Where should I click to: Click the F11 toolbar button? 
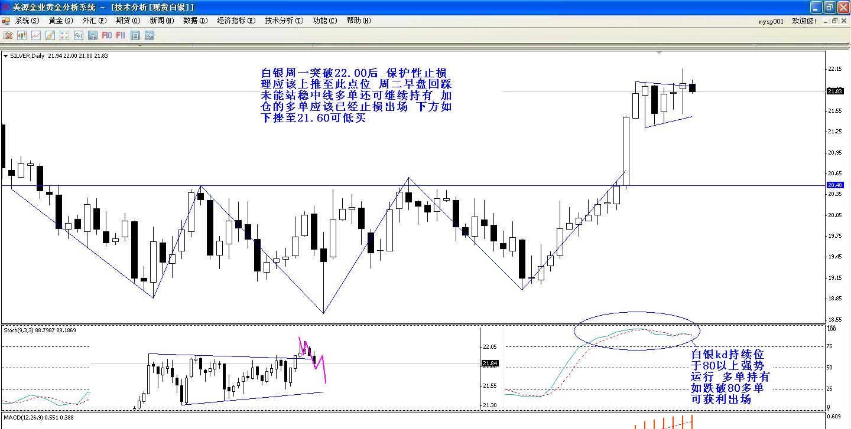click(121, 35)
